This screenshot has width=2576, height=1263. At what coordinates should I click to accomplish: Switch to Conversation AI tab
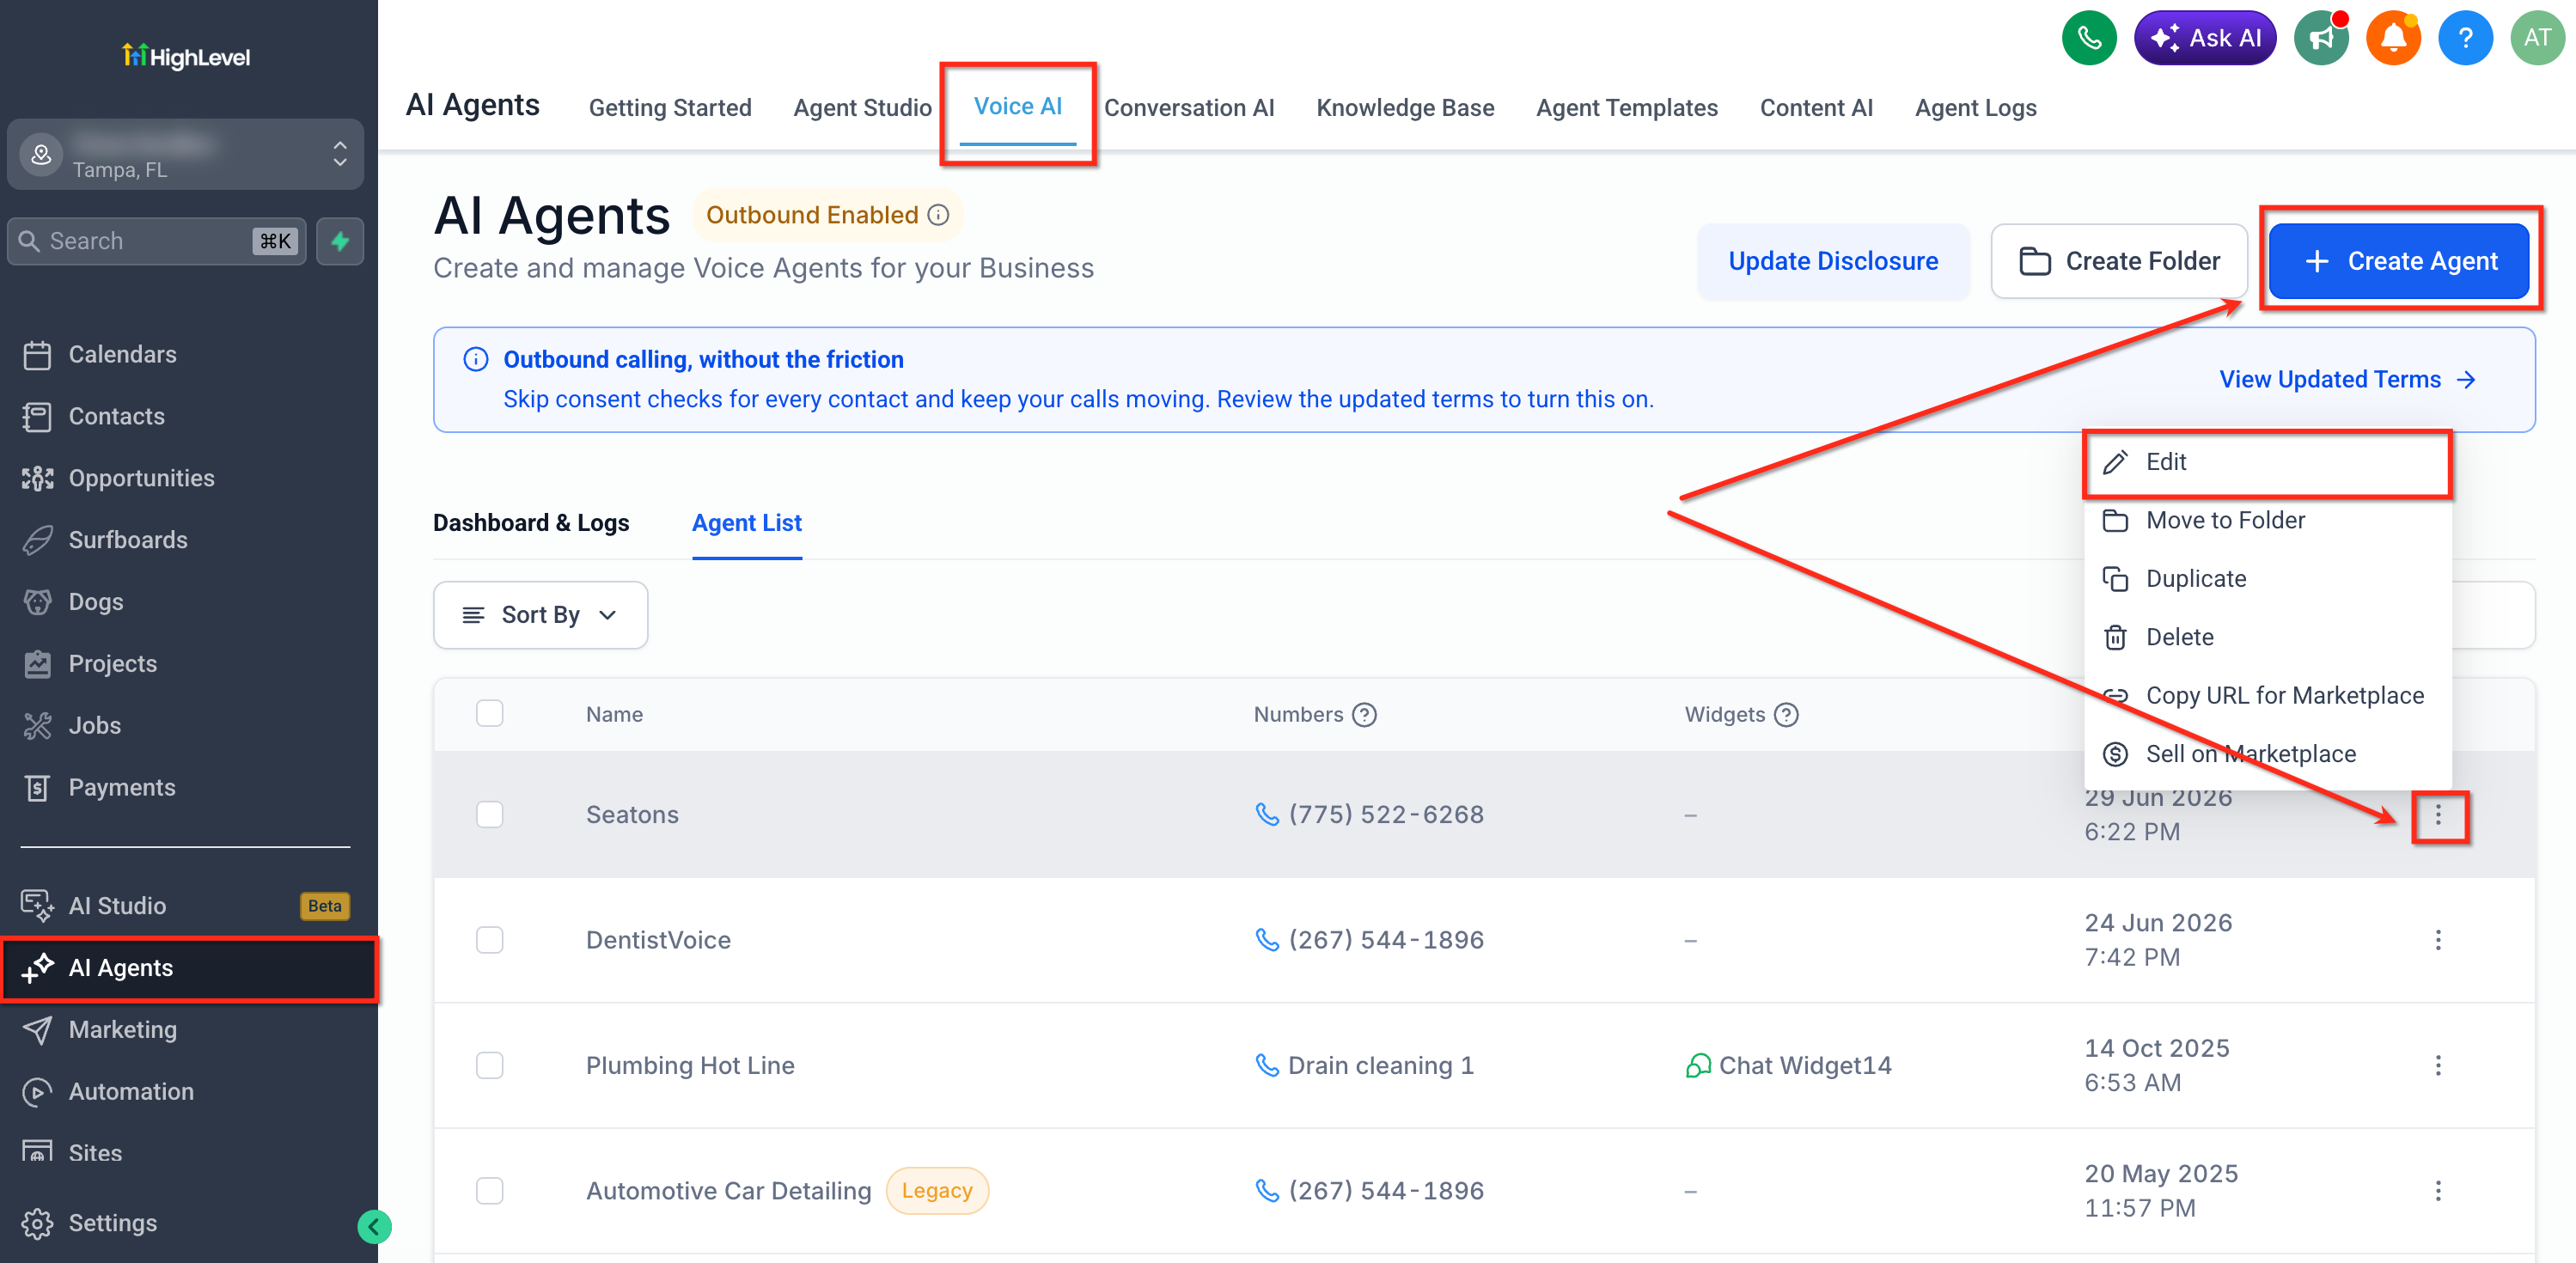1189,108
